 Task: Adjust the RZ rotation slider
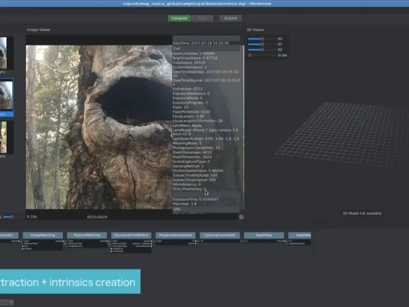point(262,50)
